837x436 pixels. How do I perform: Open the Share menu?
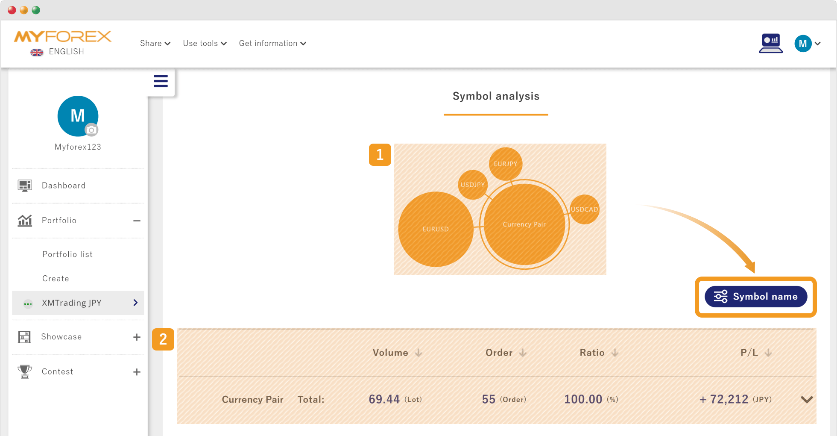click(155, 43)
